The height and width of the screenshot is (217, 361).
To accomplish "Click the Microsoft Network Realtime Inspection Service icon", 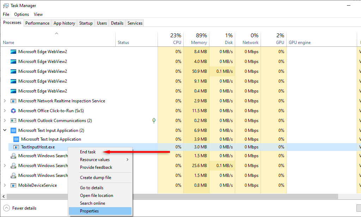I will pos(13,101).
